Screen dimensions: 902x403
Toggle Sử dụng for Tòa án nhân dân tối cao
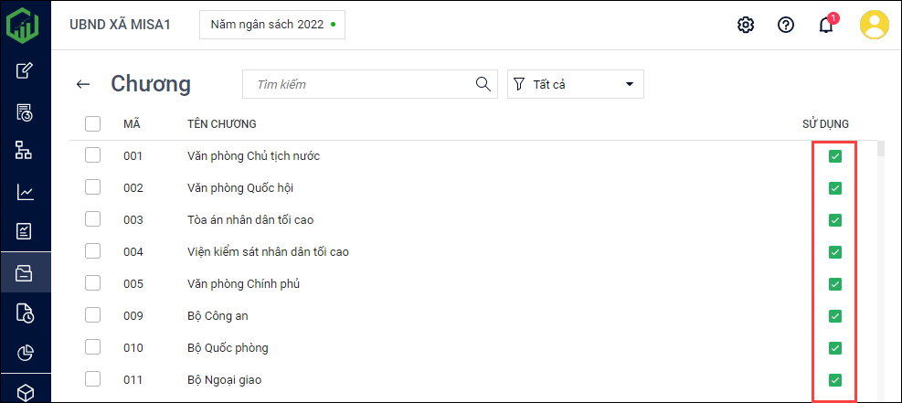click(835, 220)
